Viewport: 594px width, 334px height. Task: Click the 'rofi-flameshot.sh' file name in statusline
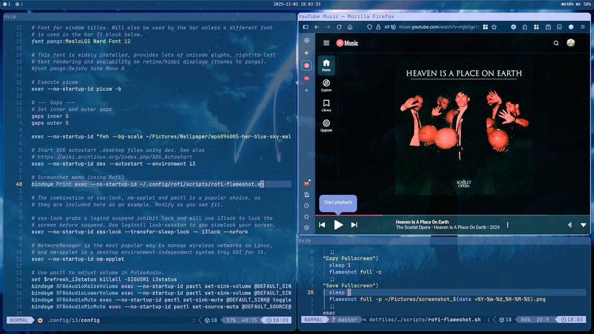click(454, 320)
